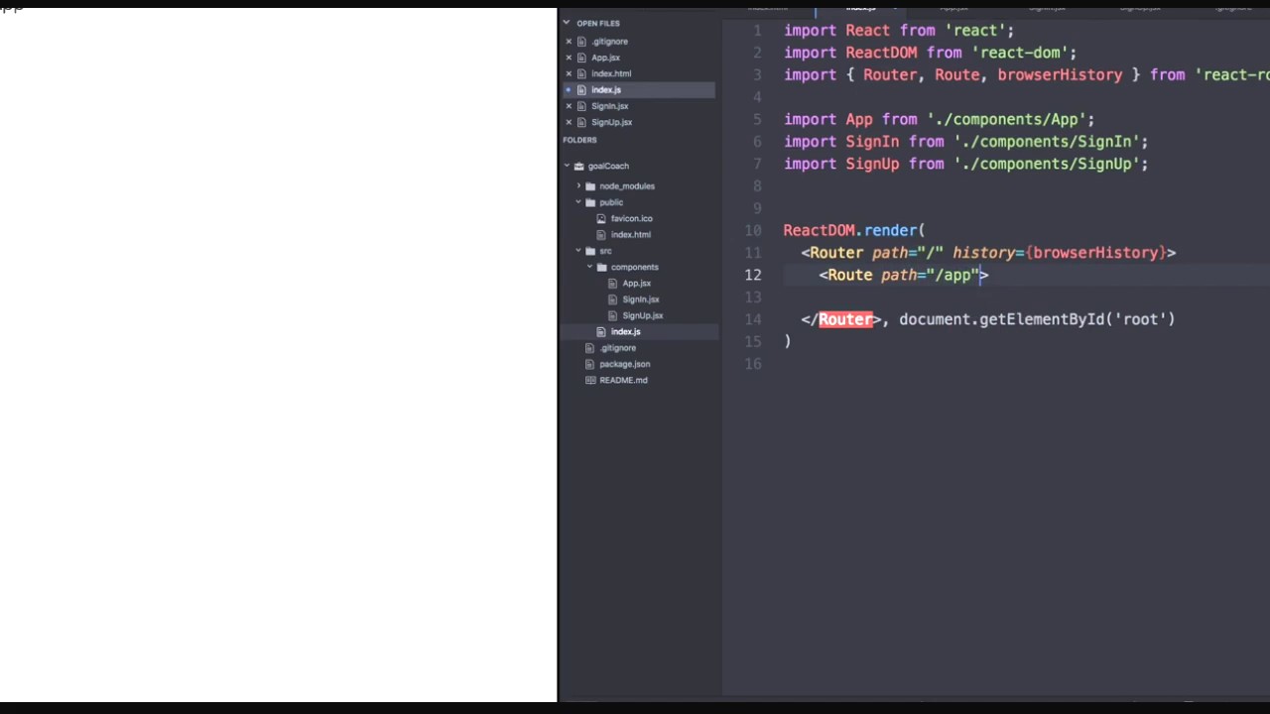The width and height of the screenshot is (1270, 714).
Task: Expand the node_modules folder arrow
Action: [579, 186]
